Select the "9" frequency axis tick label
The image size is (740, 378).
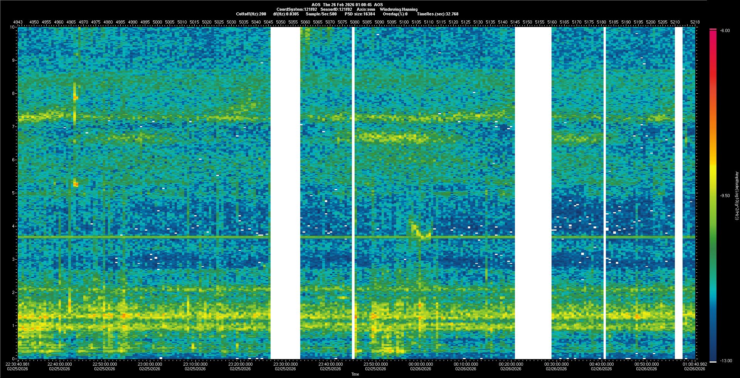coord(13,60)
